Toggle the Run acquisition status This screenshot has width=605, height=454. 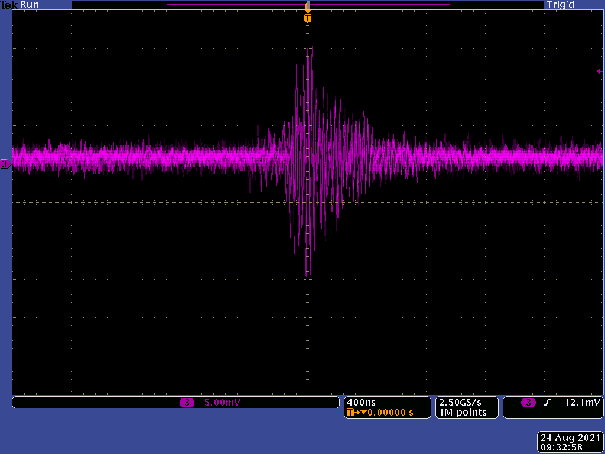pyautogui.click(x=30, y=5)
